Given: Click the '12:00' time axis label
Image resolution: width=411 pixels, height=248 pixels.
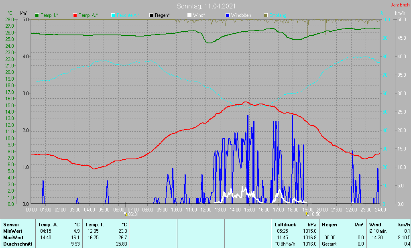Looking at the screenshot, I should (206, 210).
